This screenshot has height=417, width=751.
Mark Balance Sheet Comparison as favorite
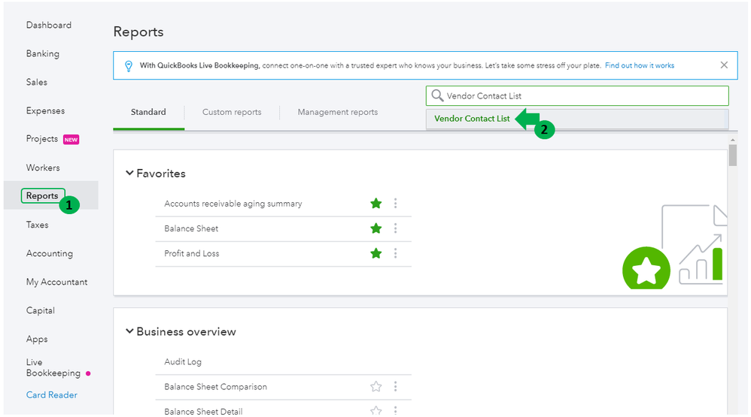coord(376,387)
